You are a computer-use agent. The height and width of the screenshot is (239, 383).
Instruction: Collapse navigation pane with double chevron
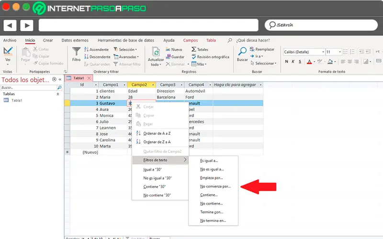[x=60, y=79]
